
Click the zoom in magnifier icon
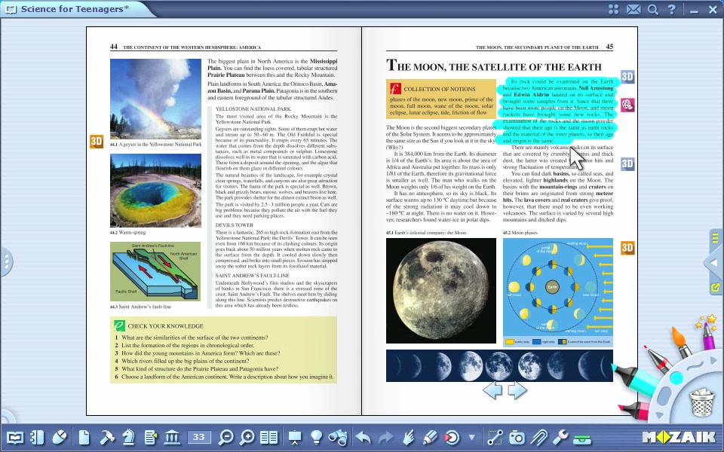(x=248, y=437)
